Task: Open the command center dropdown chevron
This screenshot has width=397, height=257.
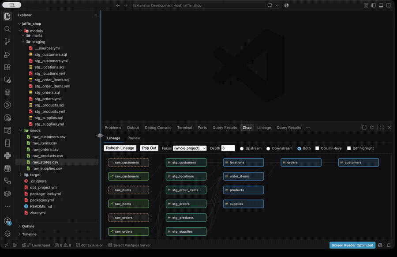Action: pyautogui.click(x=277, y=5)
